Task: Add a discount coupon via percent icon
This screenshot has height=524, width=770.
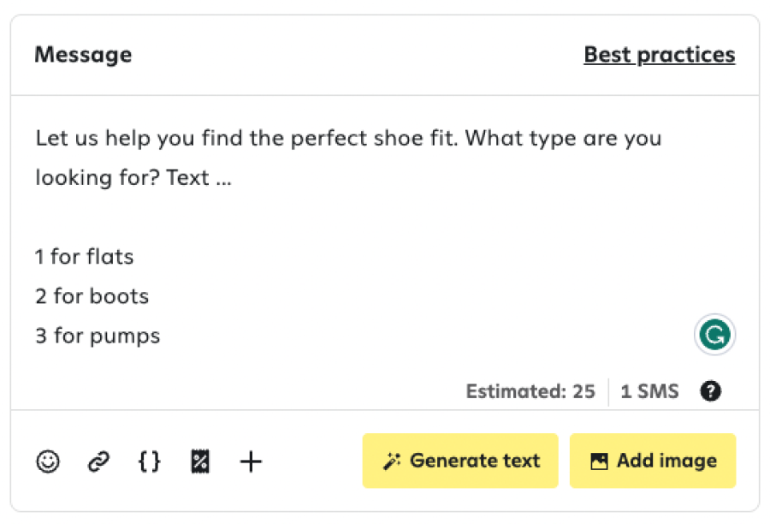Action: pyautogui.click(x=200, y=461)
